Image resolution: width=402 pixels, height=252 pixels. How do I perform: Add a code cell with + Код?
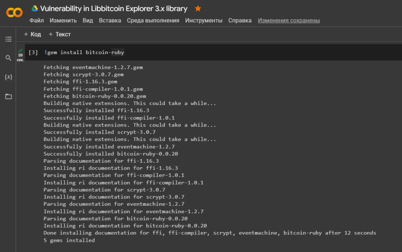pyautogui.click(x=32, y=34)
